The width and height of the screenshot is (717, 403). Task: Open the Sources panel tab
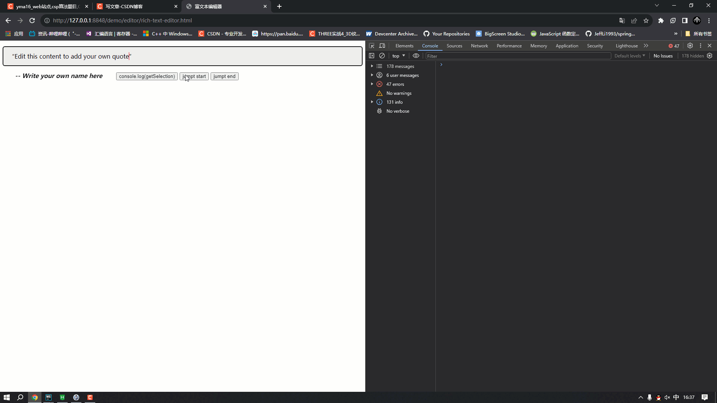click(454, 46)
